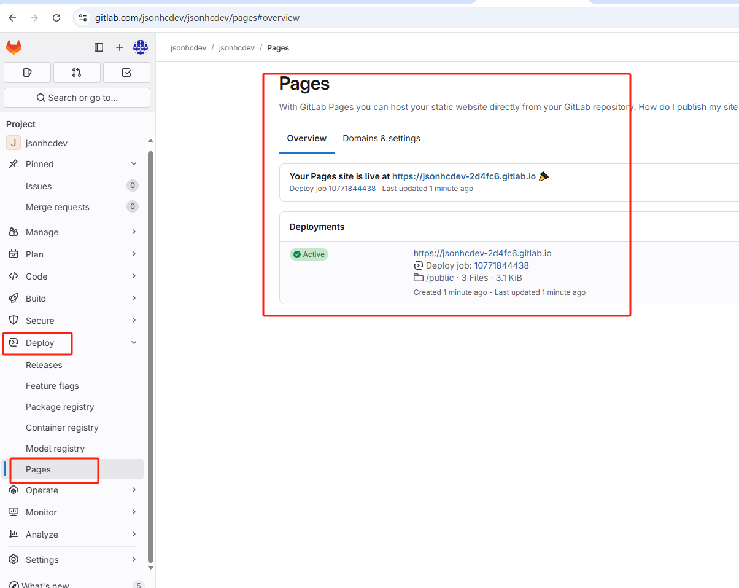Click the browser address bar URL
Image resolution: width=739 pixels, height=588 pixels.
click(197, 18)
